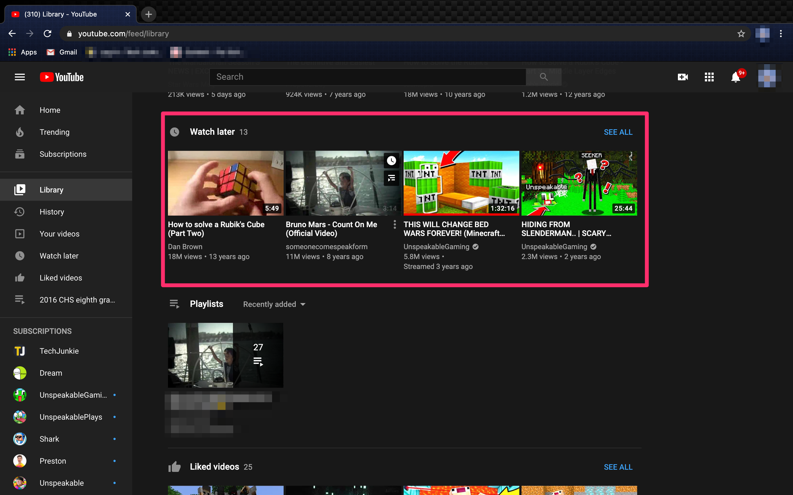The image size is (793, 495).
Task: Open THIS WILL CHANGE BED WARS FOREVER title
Action: point(454,229)
